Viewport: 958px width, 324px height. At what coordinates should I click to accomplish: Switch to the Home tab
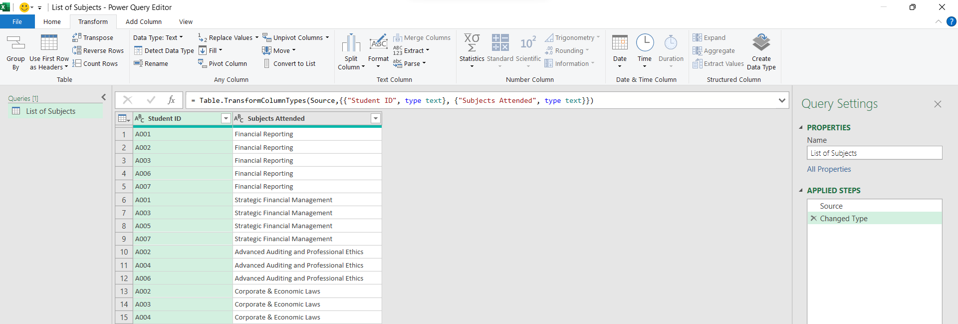[x=52, y=21]
